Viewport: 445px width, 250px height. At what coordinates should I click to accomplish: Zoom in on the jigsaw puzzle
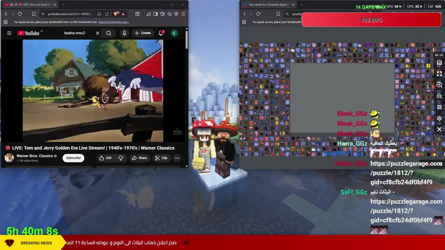[x=439, y=85]
